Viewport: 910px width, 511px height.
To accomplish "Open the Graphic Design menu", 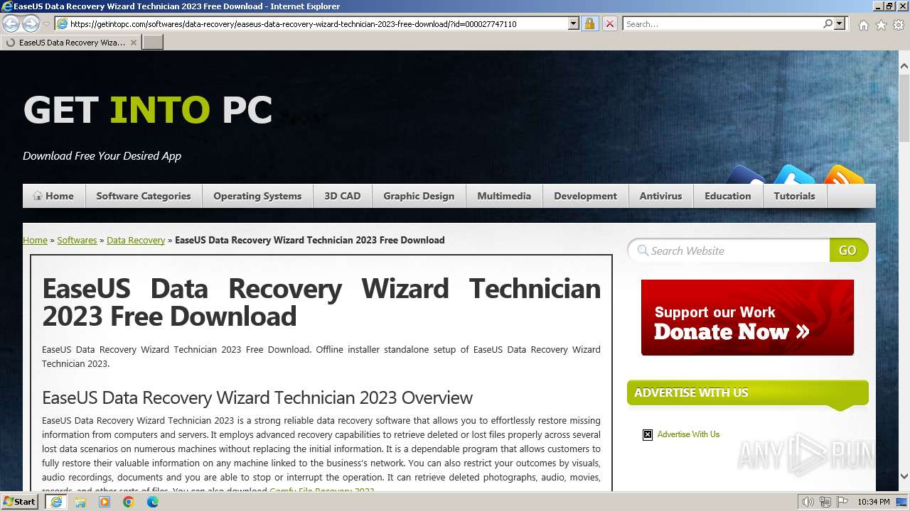I will click(419, 196).
